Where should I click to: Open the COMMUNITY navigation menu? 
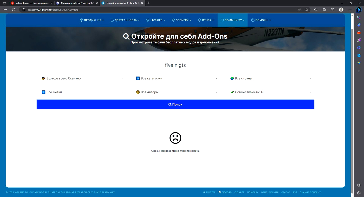click(x=232, y=20)
